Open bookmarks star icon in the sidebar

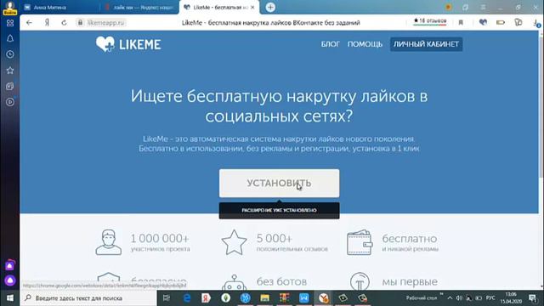[10, 71]
